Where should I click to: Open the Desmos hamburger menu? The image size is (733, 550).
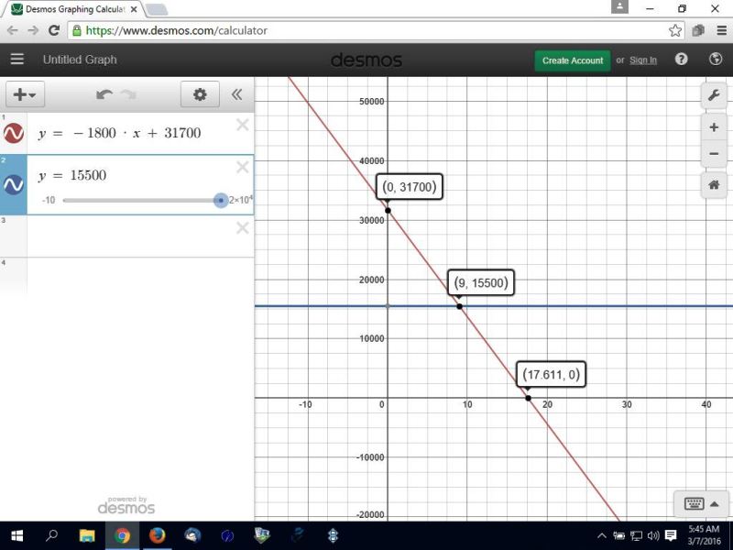pos(17,60)
